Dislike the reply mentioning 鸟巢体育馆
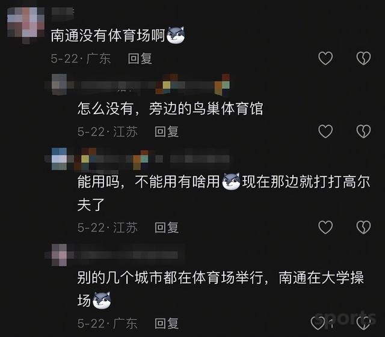This screenshot has width=385, height=337. [363, 131]
